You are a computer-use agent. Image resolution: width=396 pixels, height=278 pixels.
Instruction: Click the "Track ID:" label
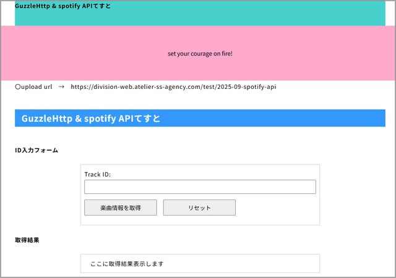coord(97,174)
